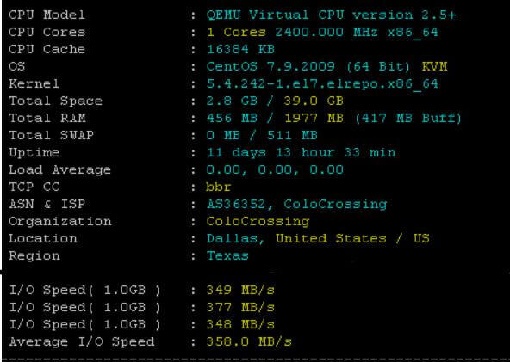Click the yellow 'KVM' text
This screenshot has width=510, height=362.
(434, 66)
